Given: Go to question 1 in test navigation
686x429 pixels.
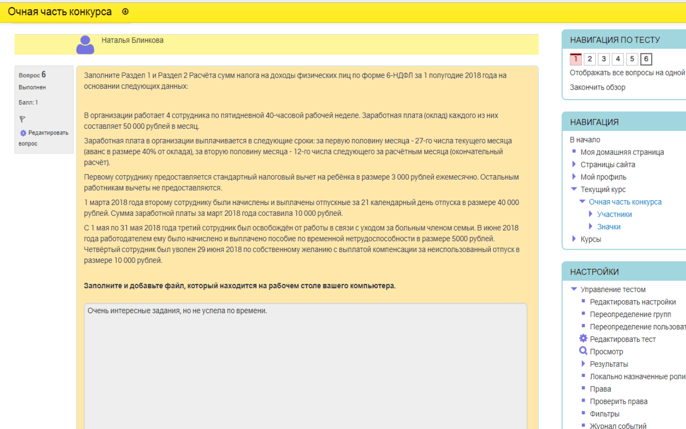Looking at the screenshot, I should pyautogui.click(x=575, y=59).
